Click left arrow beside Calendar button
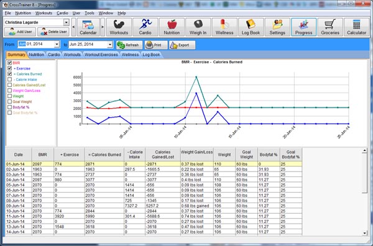Image resolution: width=373 pixels, height=246 pixels. click(x=73, y=27)
